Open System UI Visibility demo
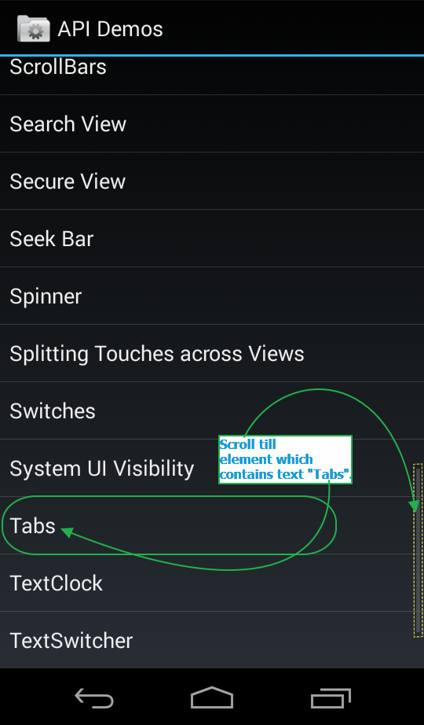424x725 pixels. coord(212,468)
